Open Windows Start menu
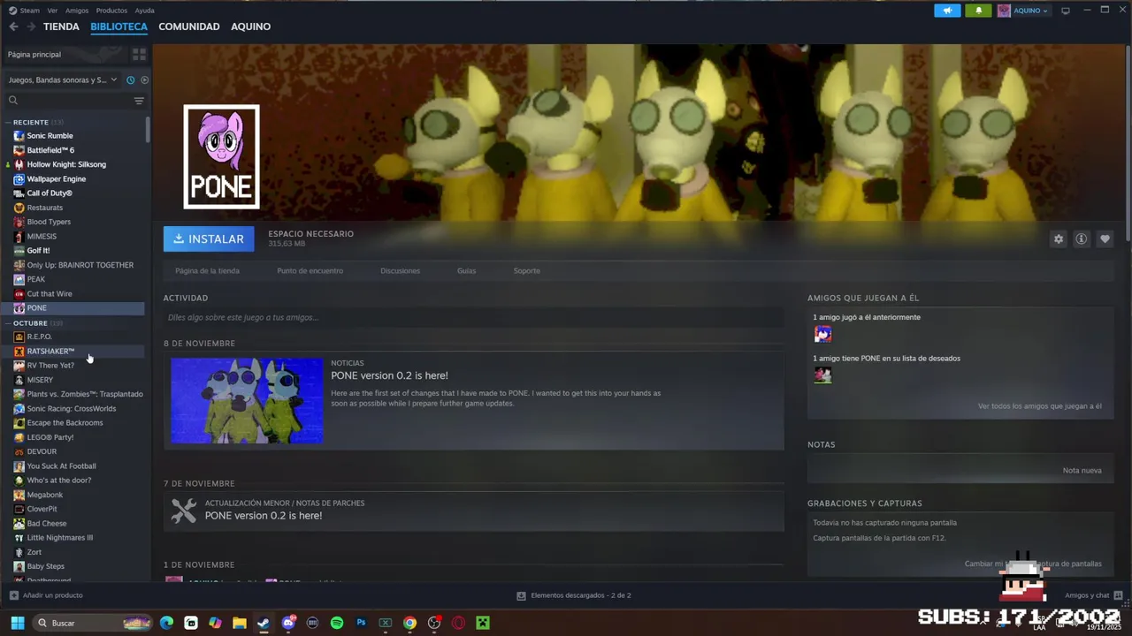This screenshot has width=1132, height=636. click(17, 623)
